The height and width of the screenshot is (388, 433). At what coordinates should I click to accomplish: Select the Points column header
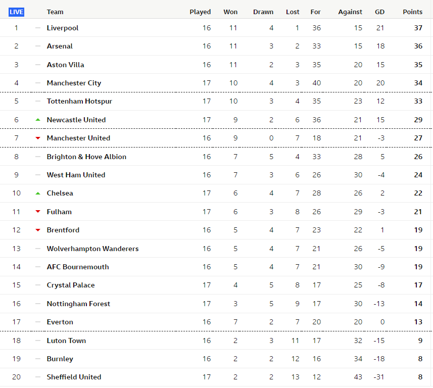pyautogui.click(x=412, y=12)
